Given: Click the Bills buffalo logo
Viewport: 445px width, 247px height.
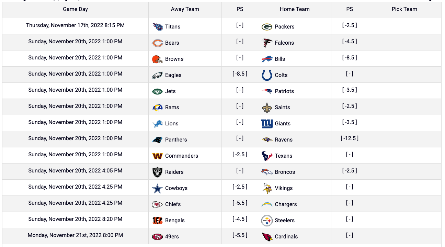Looking at the screenshot, I should pyautogui.click(x=267, y=59).
